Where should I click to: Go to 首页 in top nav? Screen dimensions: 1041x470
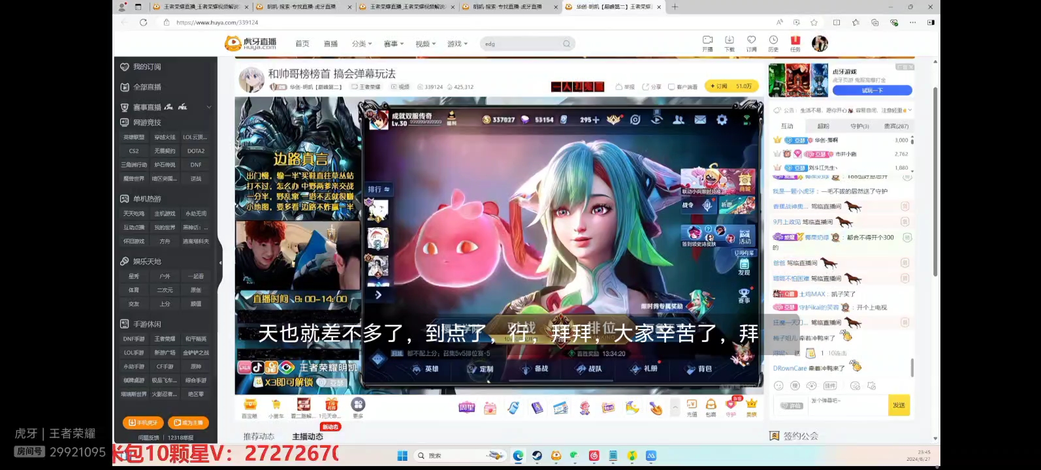(302, 44)
